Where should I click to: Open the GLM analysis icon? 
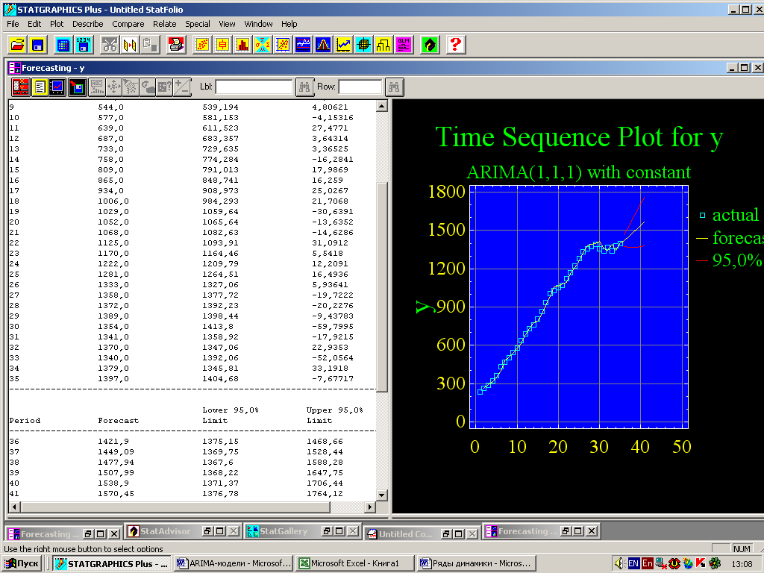404,45
